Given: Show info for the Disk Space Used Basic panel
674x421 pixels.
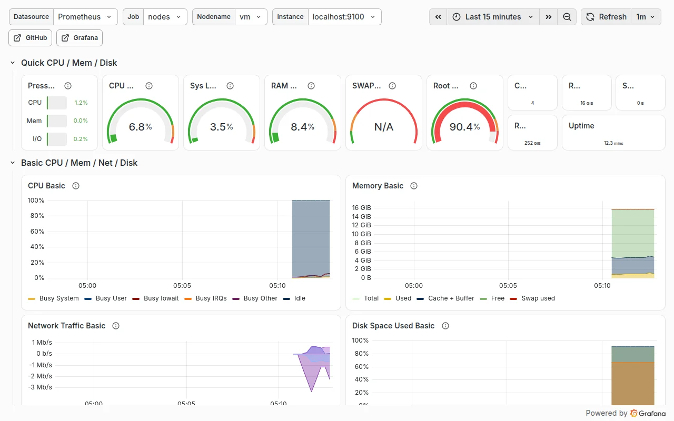Looking at the screenshot, I should 445,326.
